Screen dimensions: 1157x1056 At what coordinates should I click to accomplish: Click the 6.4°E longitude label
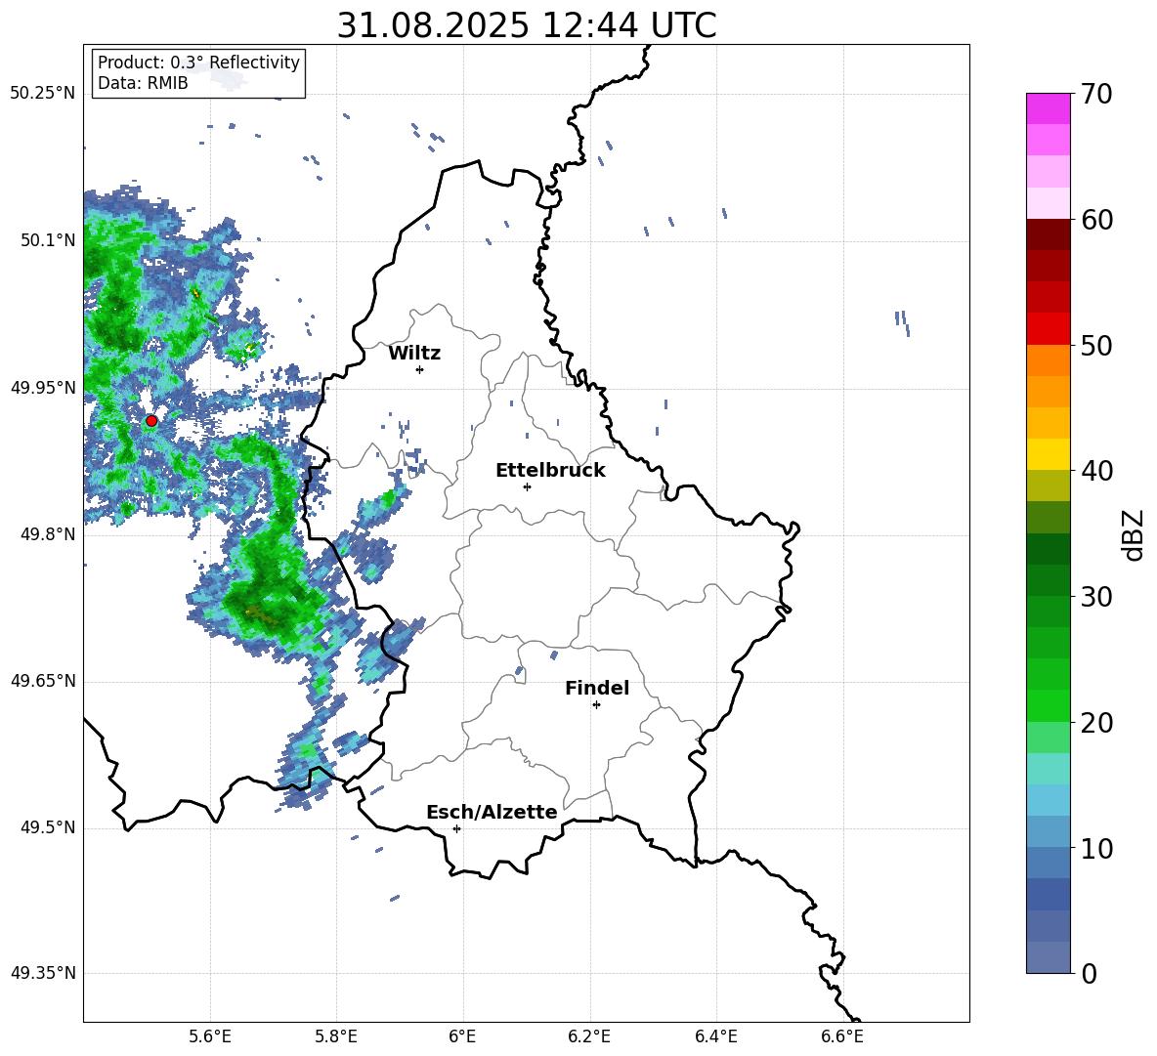[x=715, y=1036]
